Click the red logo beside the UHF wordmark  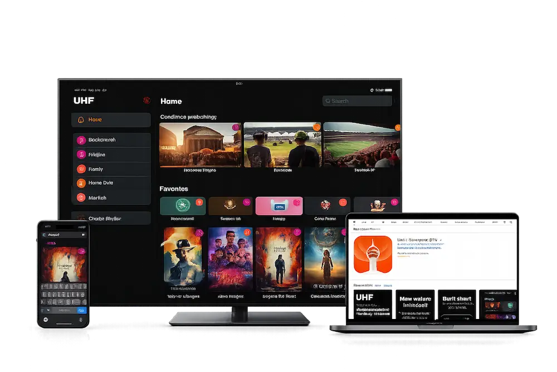click(x=146, y=101)
